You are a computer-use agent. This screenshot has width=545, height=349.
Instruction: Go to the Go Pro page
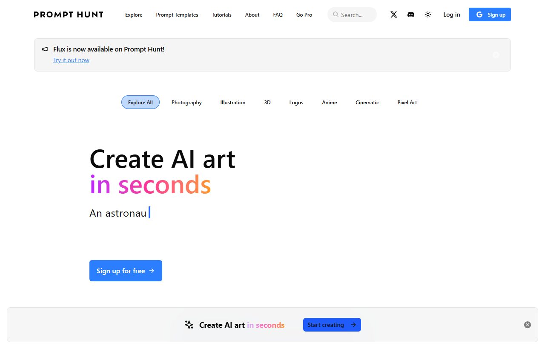click(x=304, y=14)
